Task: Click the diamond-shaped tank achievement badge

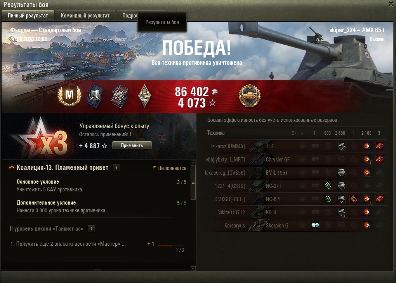Action: pyautogui.click(x=144, y=96)
